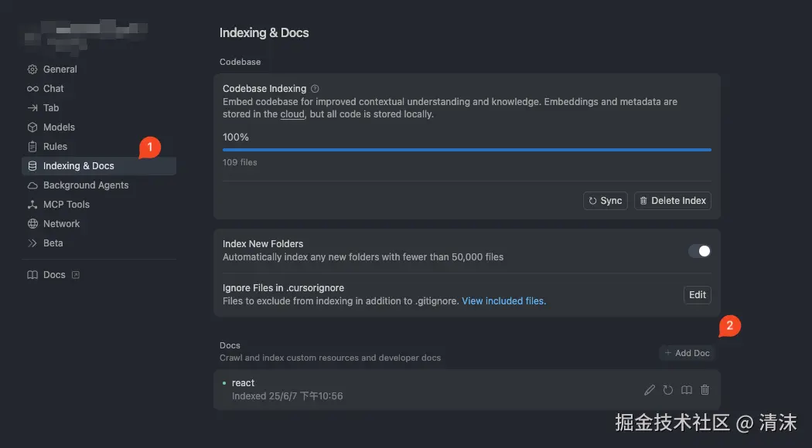Edit the react doc entry
Viewport: 812px width, 448px height.
point(650,390)
